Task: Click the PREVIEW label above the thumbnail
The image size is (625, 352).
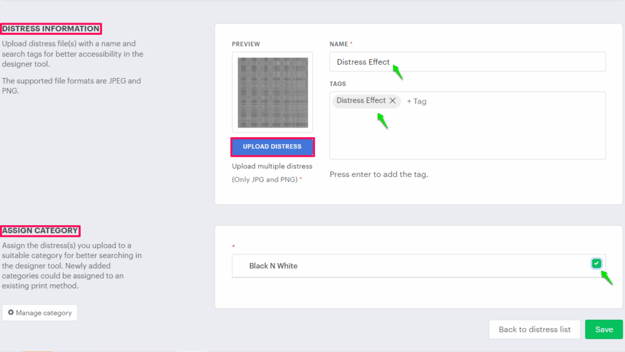Action: point(246,44)
